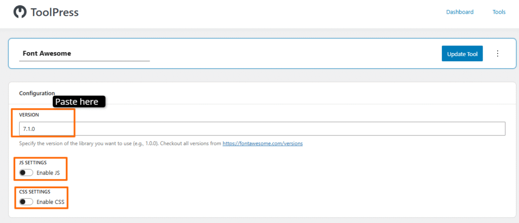Open the three-dot options menu

tap(497, 54)
